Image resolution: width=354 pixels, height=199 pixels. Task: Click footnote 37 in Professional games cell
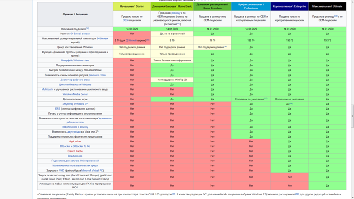coord(265,99)
